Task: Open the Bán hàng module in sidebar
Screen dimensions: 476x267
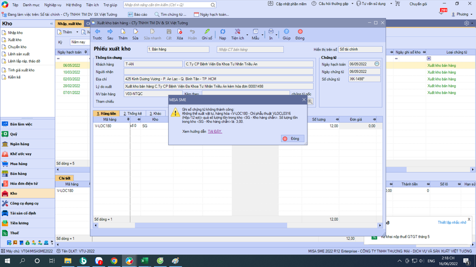Action: (x=27, y=174)
